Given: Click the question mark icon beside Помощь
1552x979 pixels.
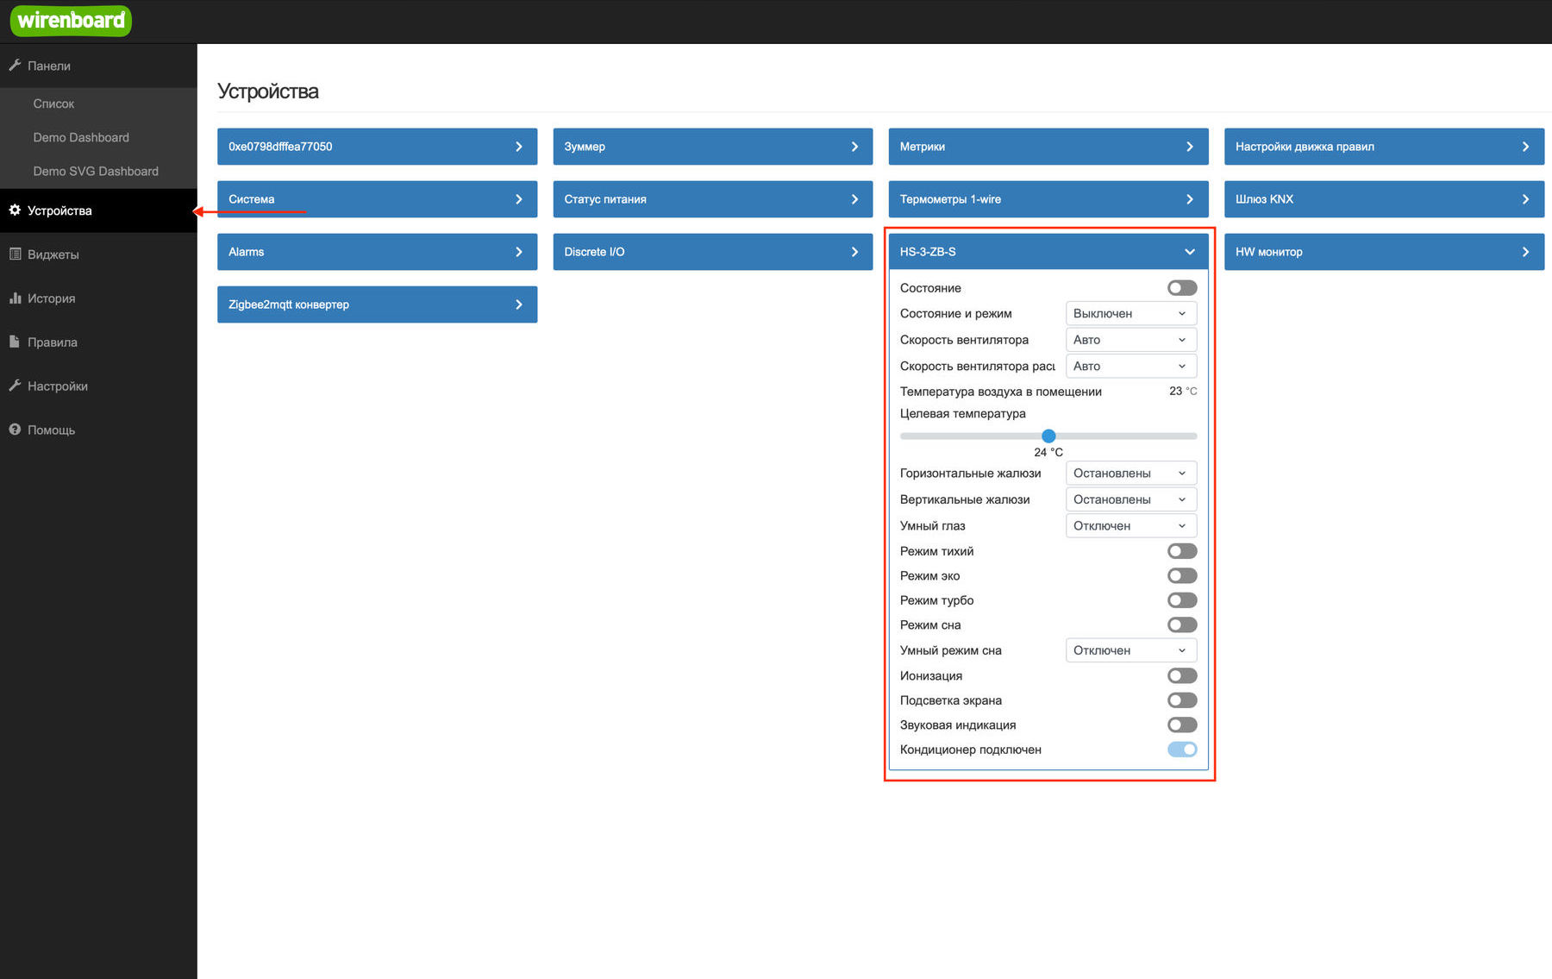Looking at the screenshot, I should click(15, 430).
